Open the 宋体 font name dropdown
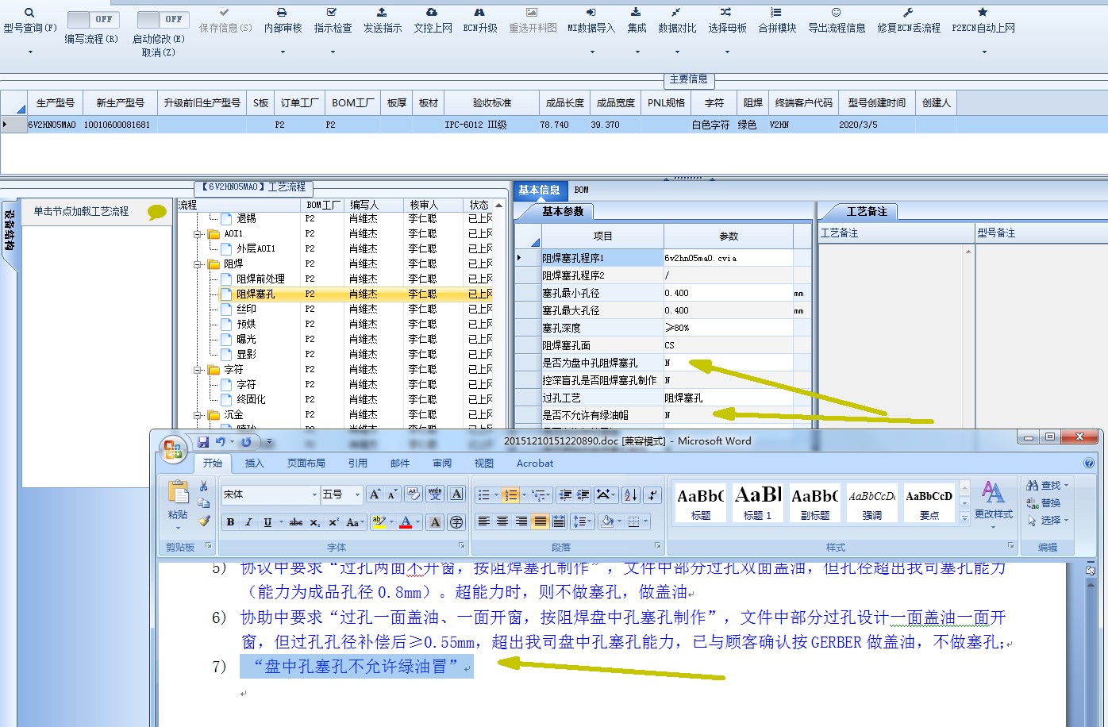 click(314, 494)
